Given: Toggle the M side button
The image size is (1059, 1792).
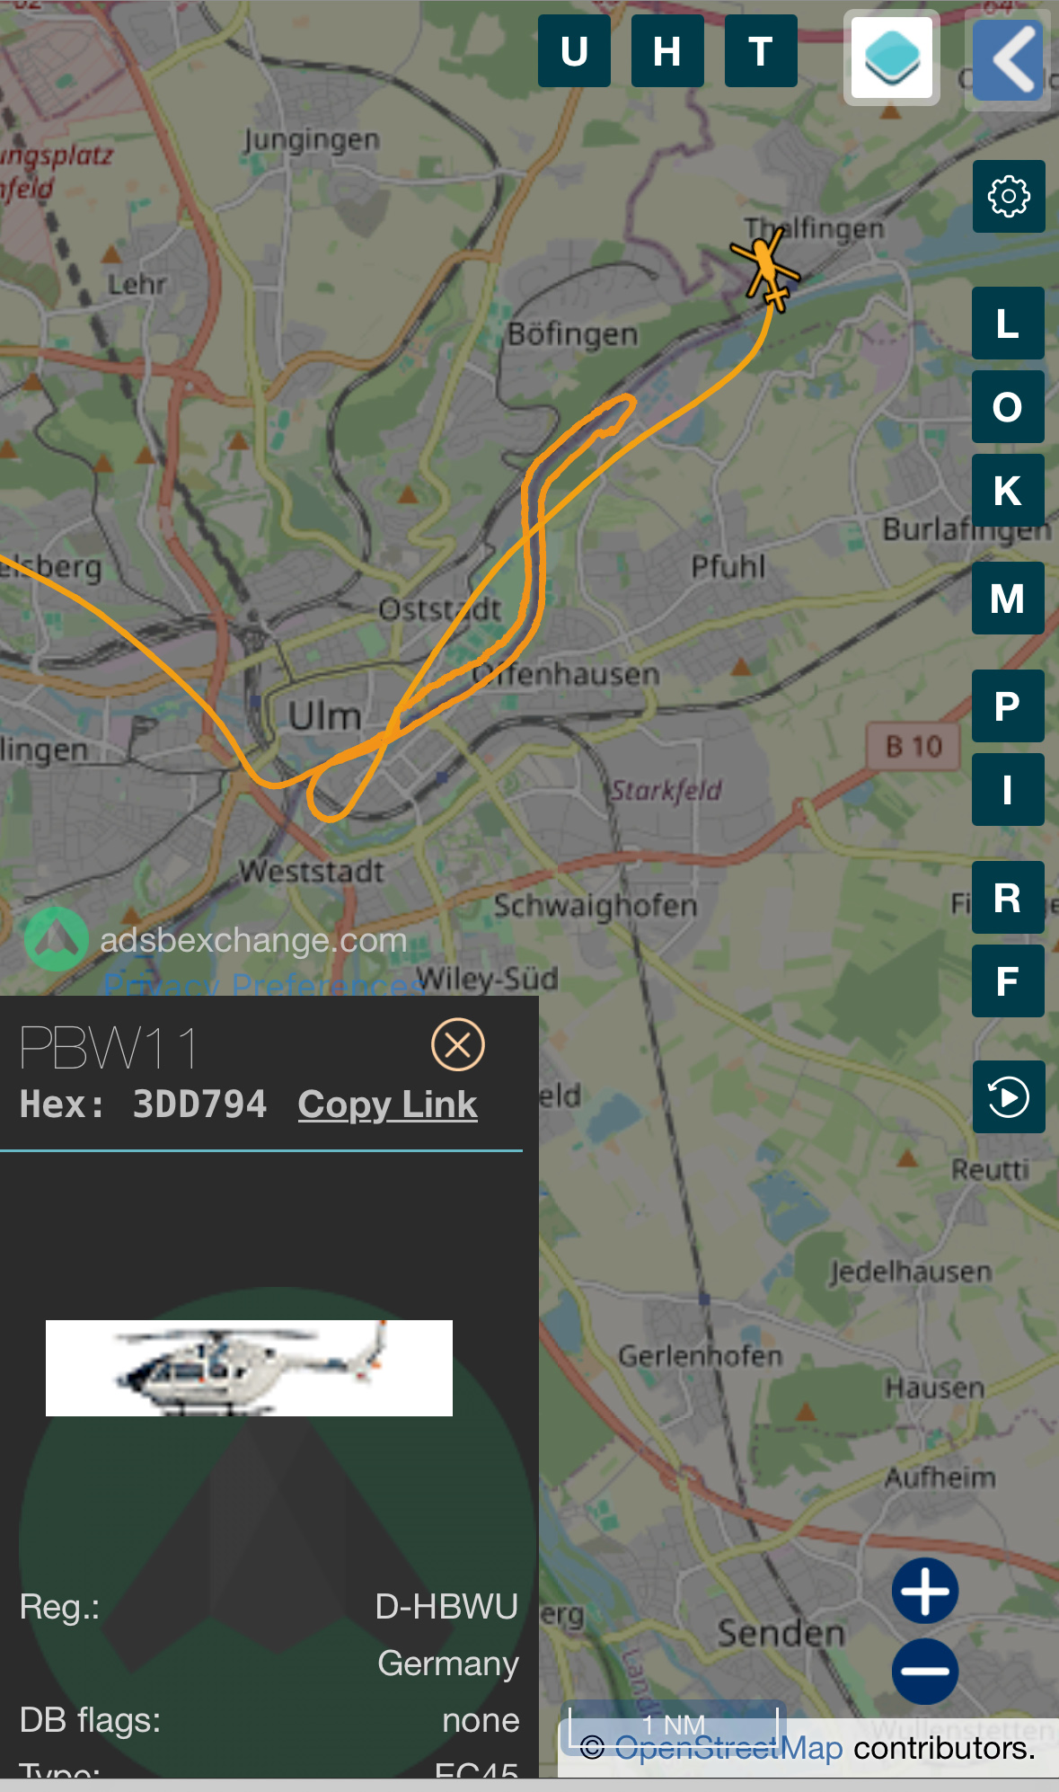Looking at the screenshot, I should pyautogui.click(x=1008, y=598).
